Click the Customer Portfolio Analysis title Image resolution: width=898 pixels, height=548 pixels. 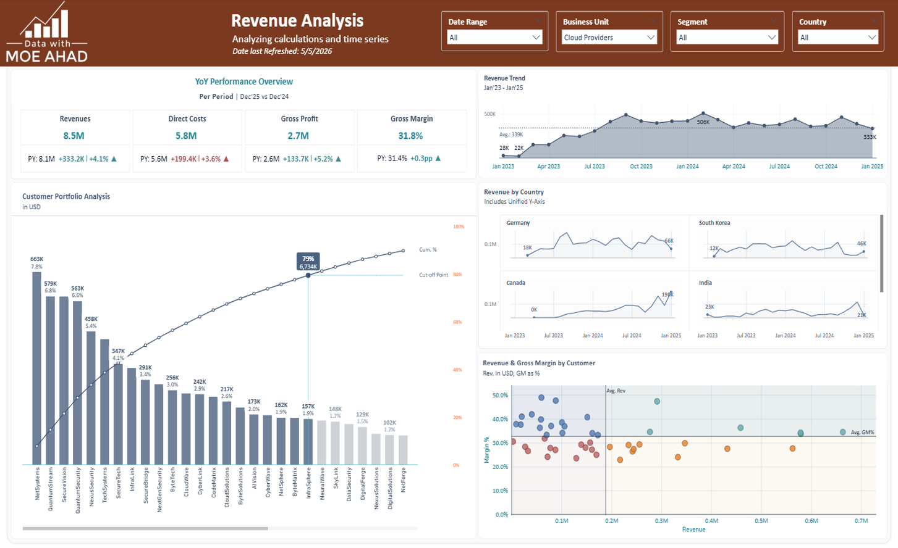(66, 196)
